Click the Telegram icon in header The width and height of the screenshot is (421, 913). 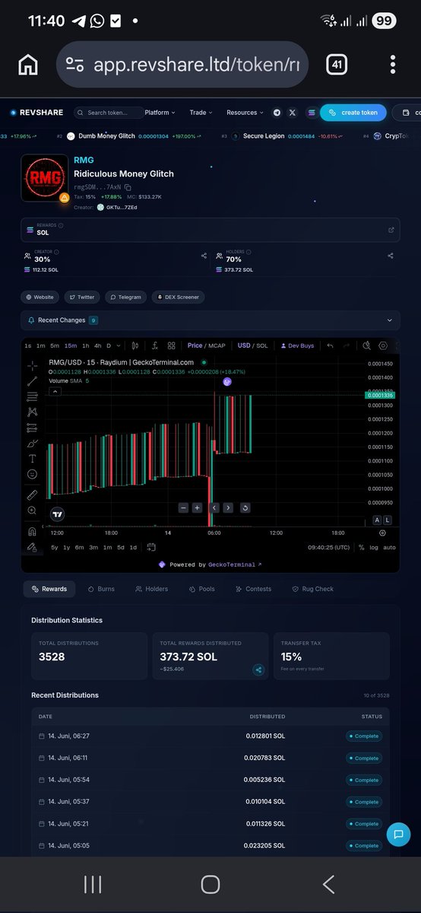point(277,113)
